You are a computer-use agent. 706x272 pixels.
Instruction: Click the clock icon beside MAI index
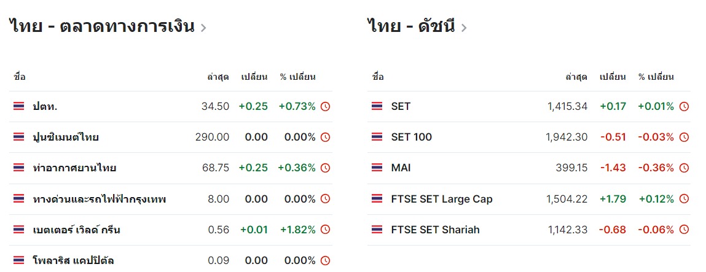pyautogui.click(x=684, y=168)
